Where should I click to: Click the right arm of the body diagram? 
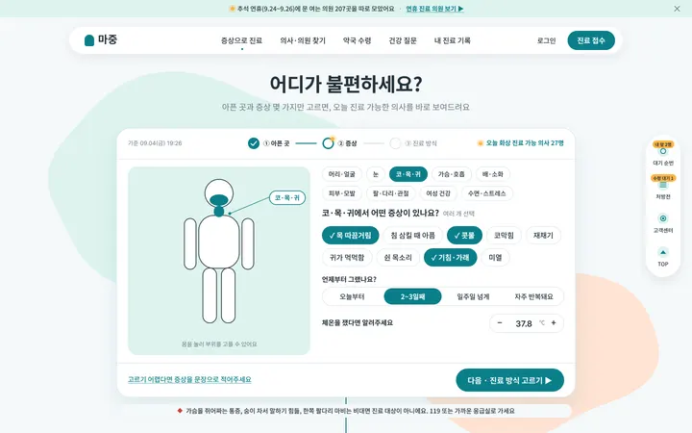tap(248, 243)
